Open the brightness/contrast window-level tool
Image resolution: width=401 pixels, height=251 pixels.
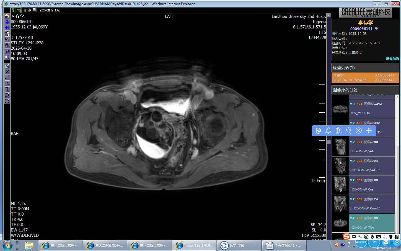(x=30, y=10)
